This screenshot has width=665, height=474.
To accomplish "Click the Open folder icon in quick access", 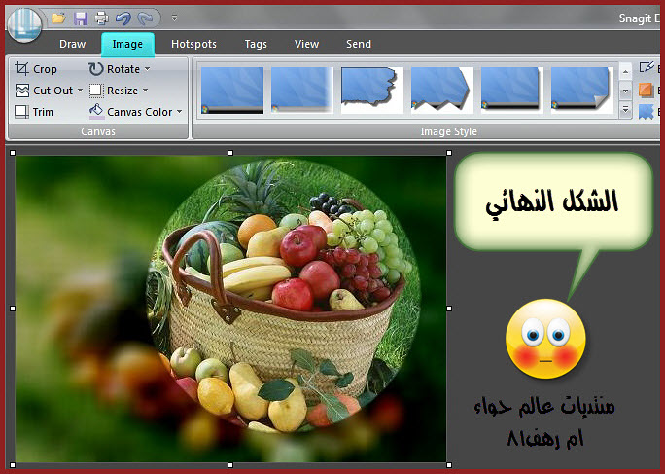I will (x=58, y=18).
